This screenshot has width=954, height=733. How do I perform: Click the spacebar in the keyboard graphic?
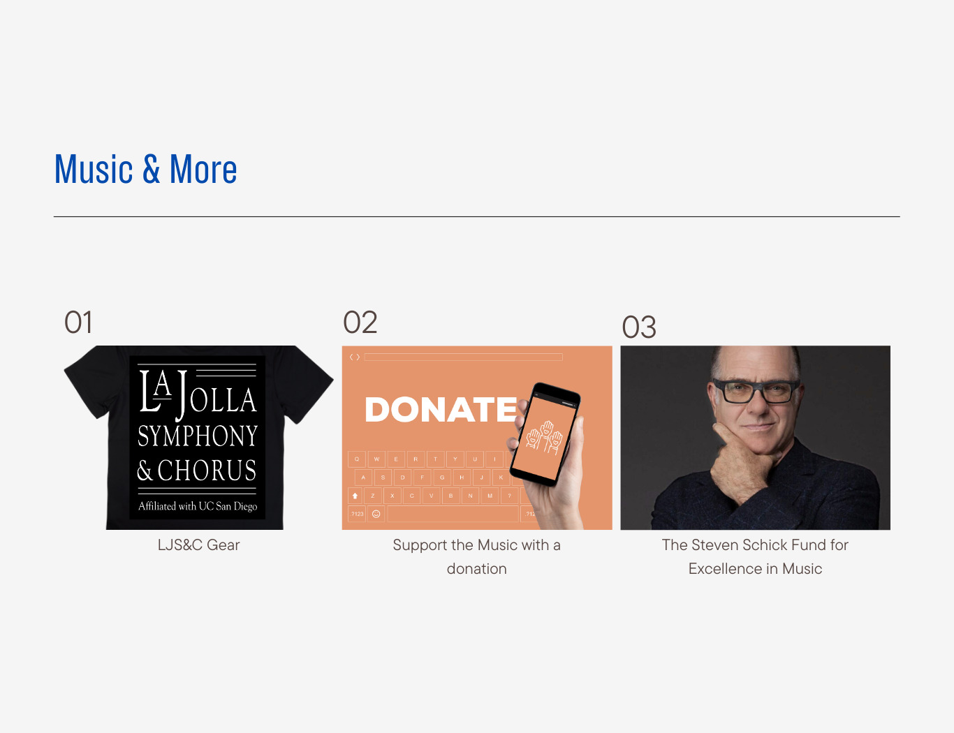pos(453,514)
